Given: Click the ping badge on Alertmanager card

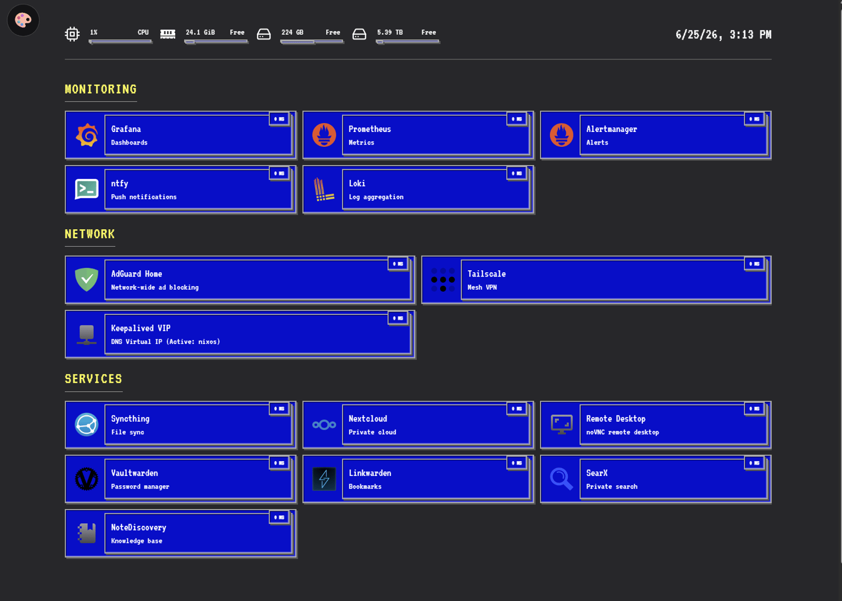Looking at the screenshot, I should click(755, 119).
